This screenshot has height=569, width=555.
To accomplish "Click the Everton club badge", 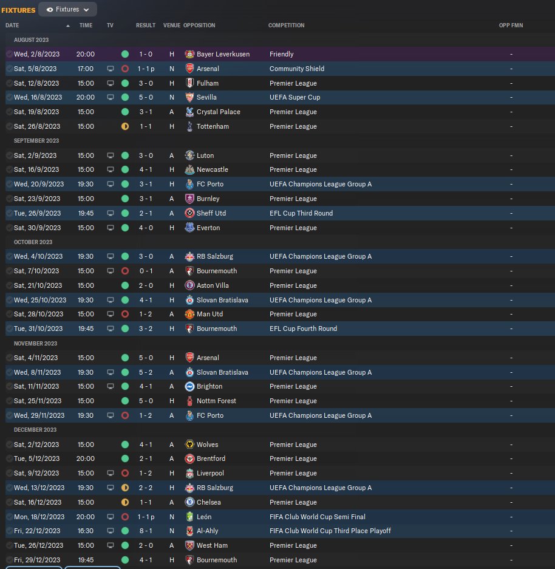I will [x=189, y=228].
